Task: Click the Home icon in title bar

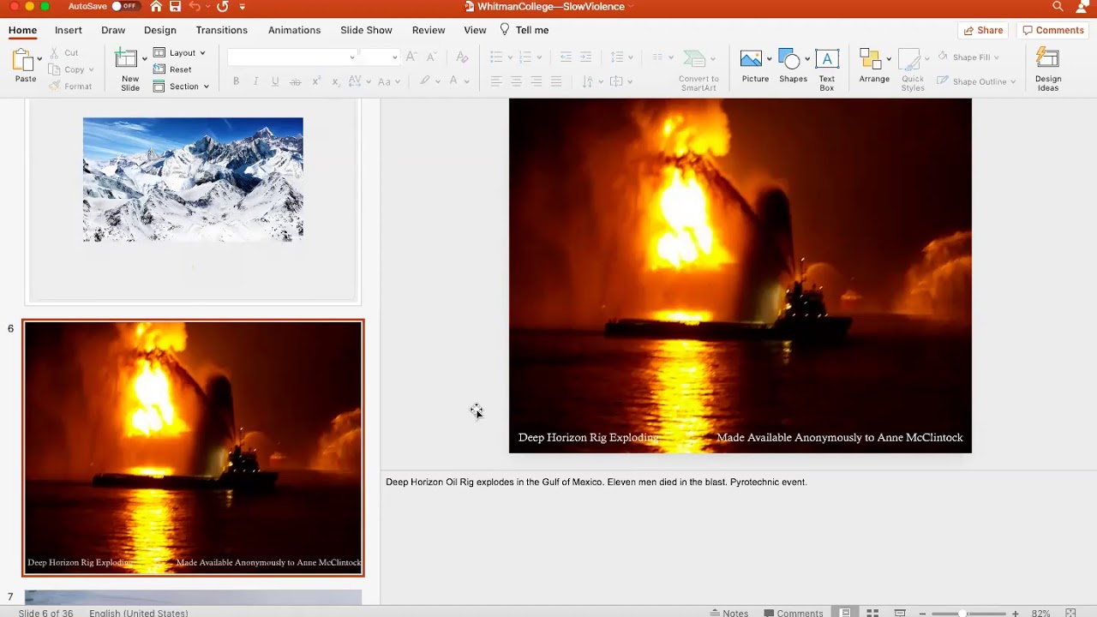Action: coord(155,7)
